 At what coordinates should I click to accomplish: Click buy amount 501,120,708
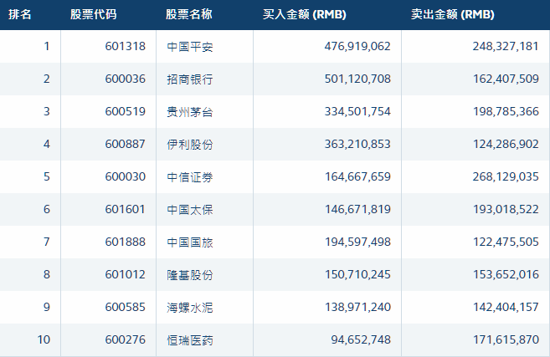click(x=357, y=79)
